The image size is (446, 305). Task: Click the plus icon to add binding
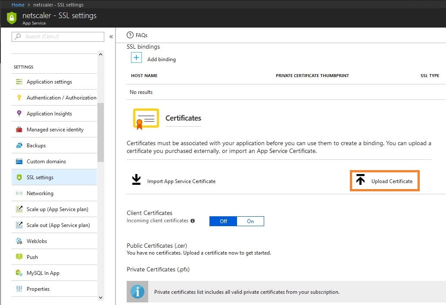pyautogui.click(x=136, y=58)
